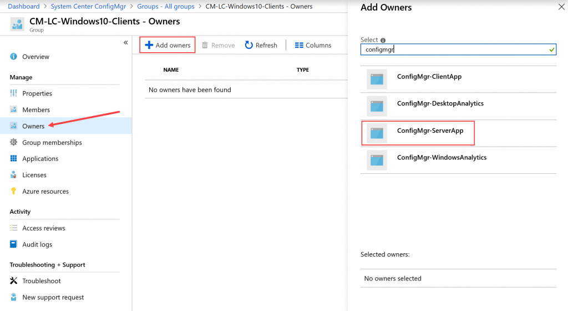
Task: Click the info icon next to Select
Action: 383,40
